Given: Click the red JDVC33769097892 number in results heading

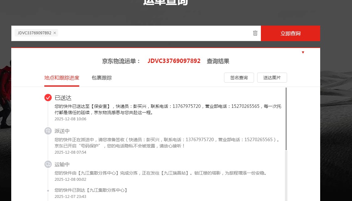Looking at the screenshot, I should tap(174, 61).
